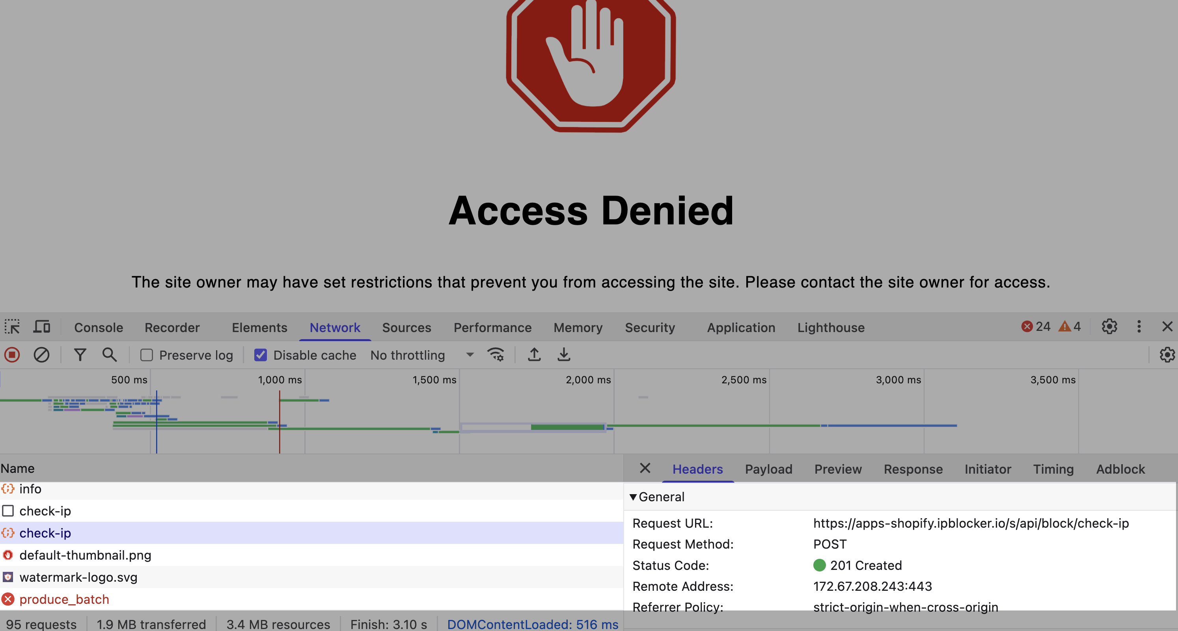Select the highlighted check-ip request
The height and width of the screenshot is (631, 1178).
312,533
